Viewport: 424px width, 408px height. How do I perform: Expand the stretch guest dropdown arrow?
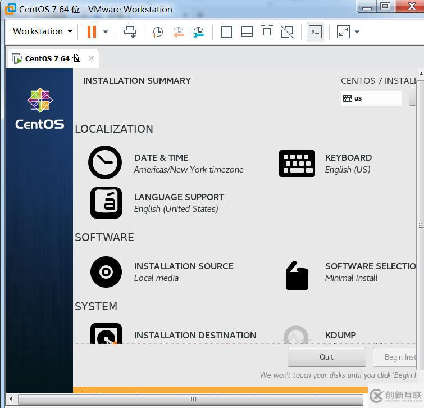[357, 32]
